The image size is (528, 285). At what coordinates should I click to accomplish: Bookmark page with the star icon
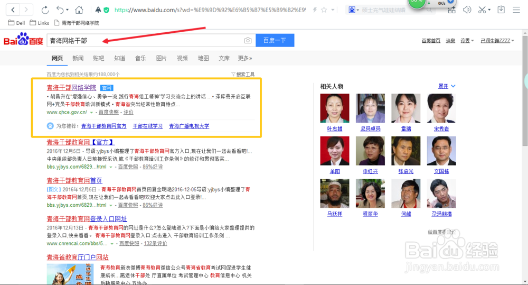coord(324,10)
